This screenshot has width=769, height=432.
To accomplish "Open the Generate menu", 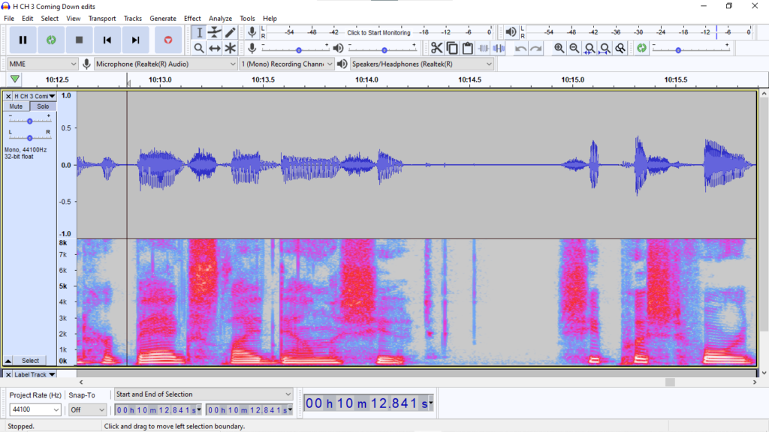I will click(163, 18).
